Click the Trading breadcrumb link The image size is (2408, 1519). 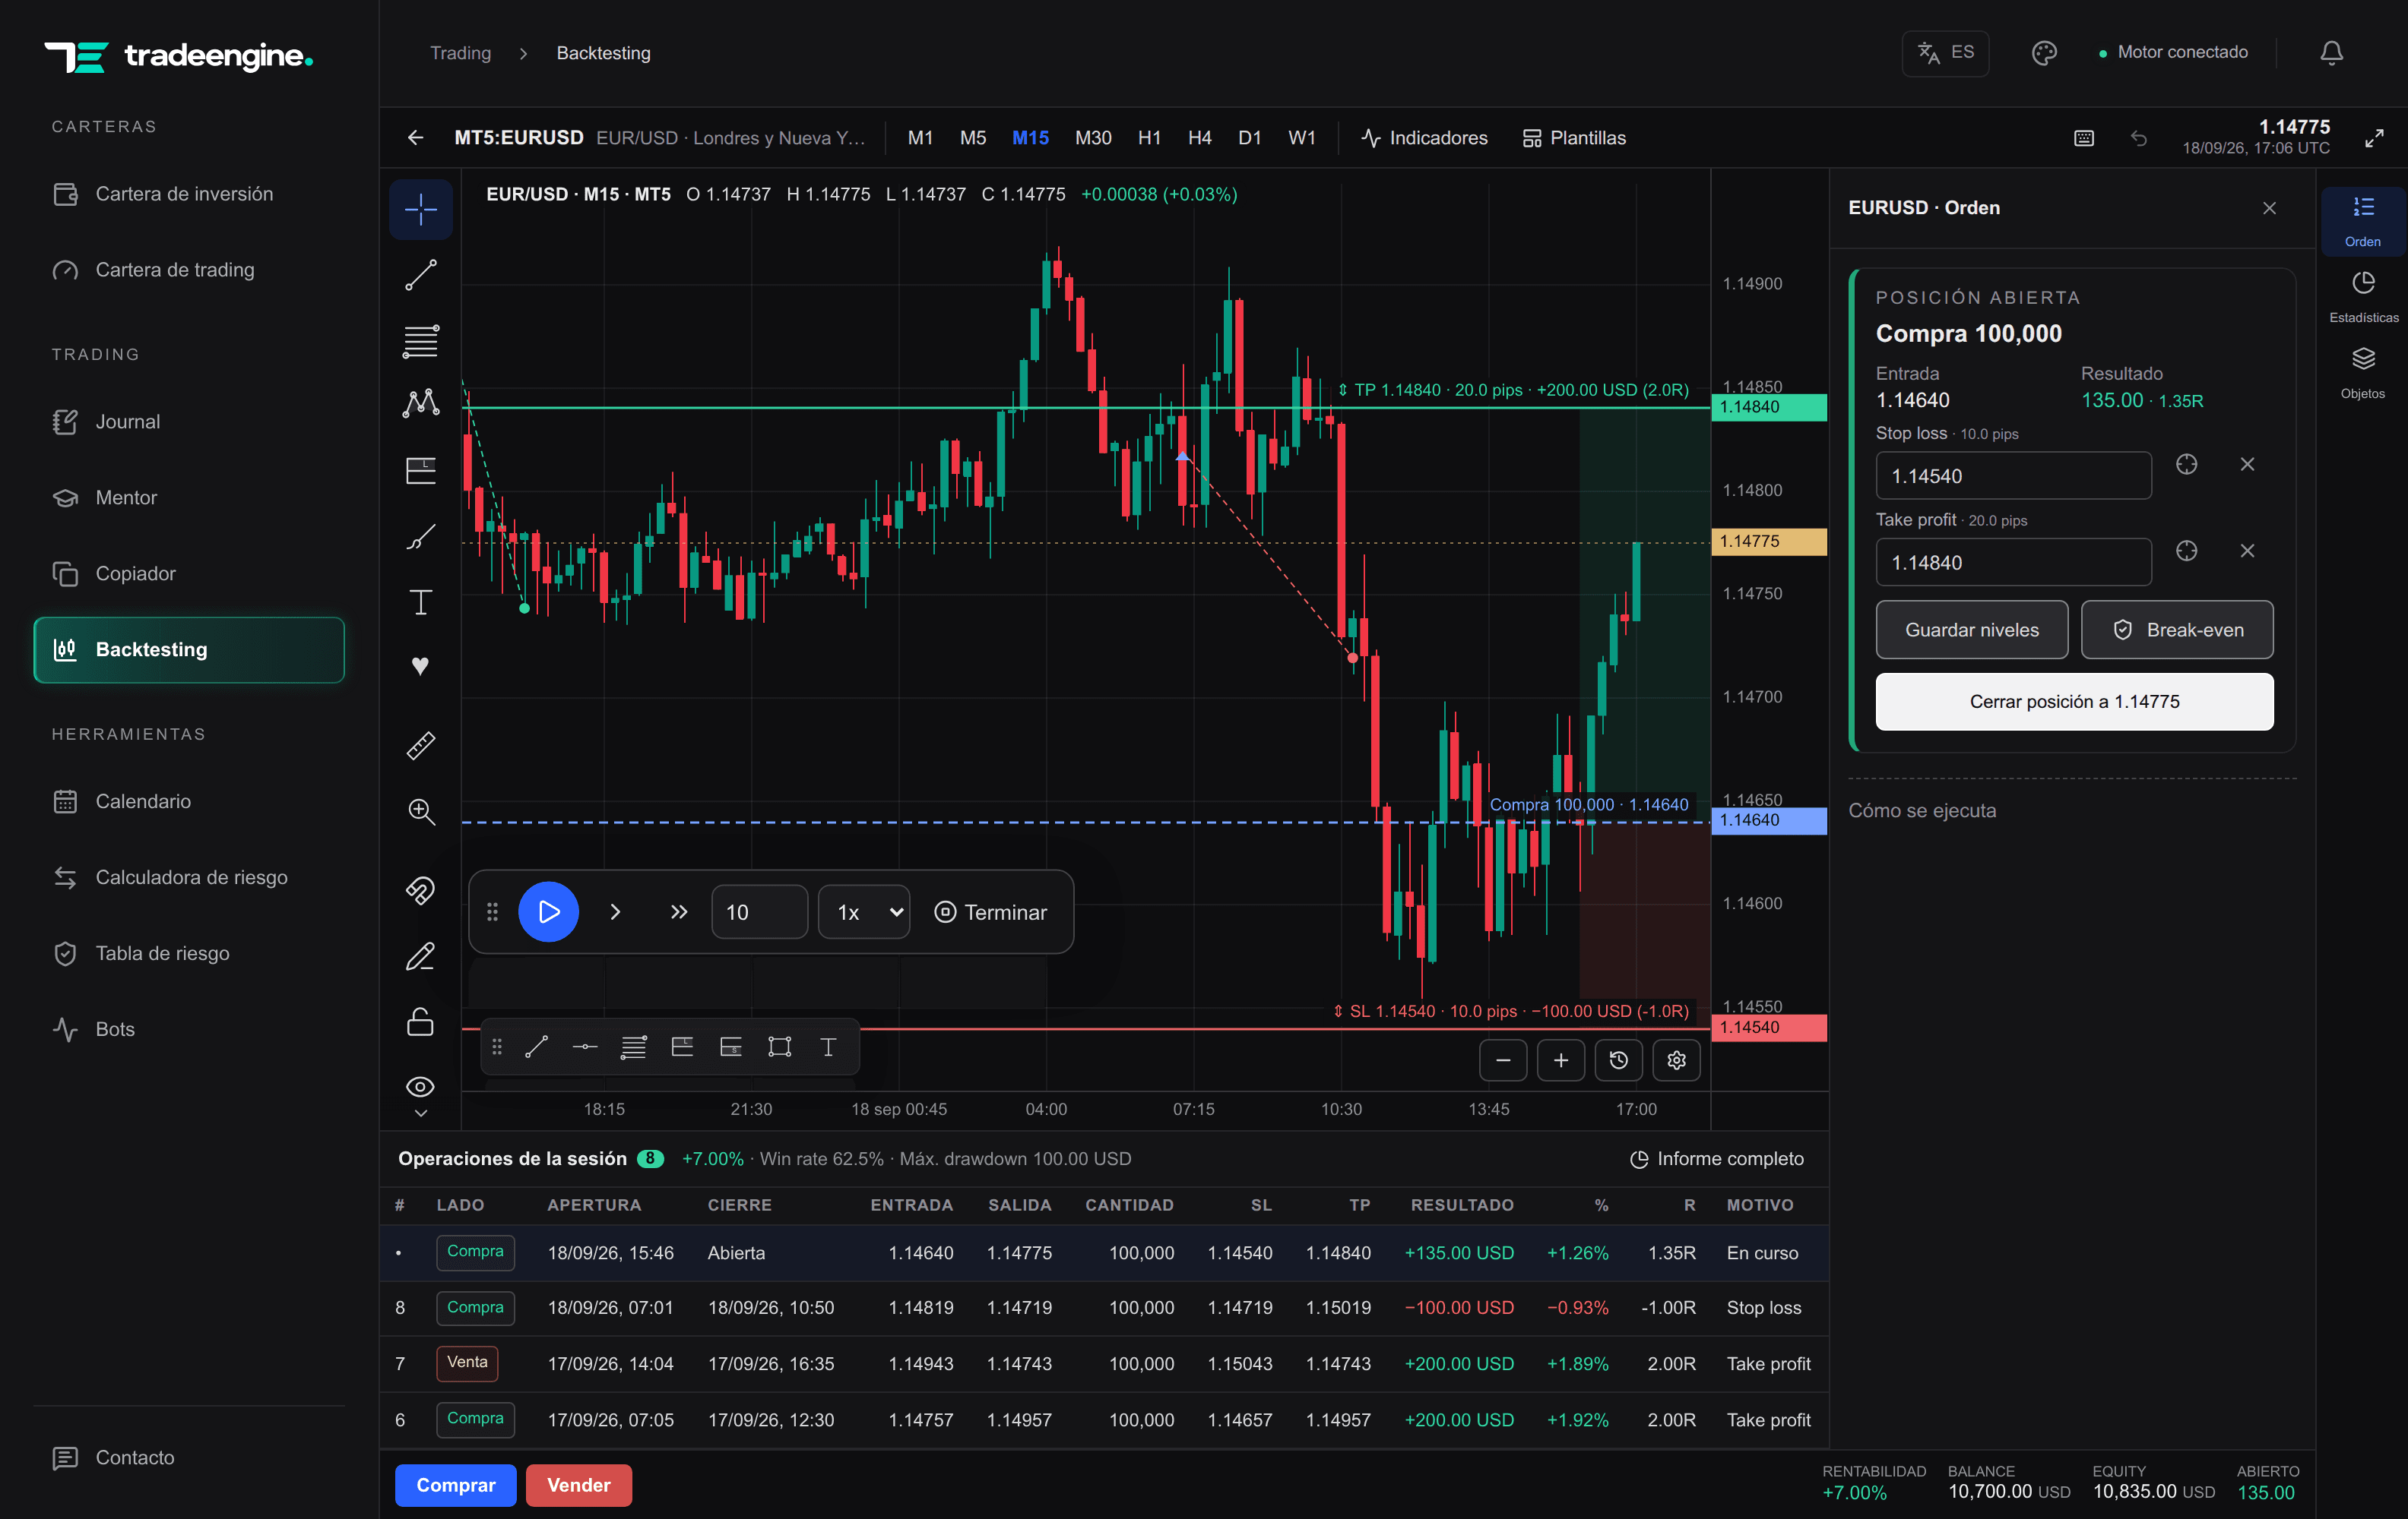(x=460, y=53)
